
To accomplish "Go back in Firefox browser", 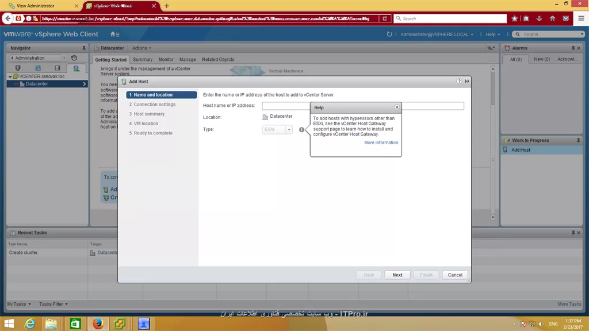I will coord(8,18).
